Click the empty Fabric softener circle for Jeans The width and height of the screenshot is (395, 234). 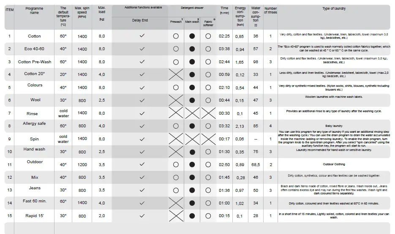coord(208,190)
